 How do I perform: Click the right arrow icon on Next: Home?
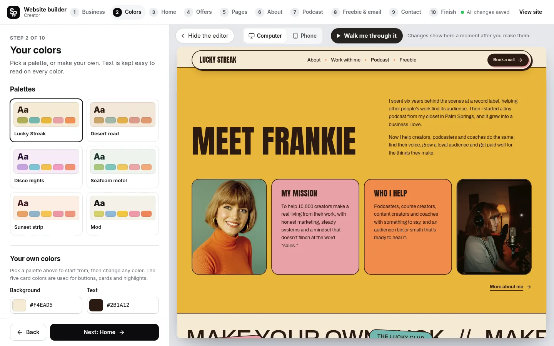122,332
